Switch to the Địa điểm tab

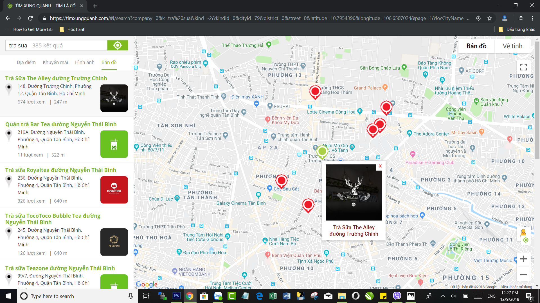click(x=26, y=62)
